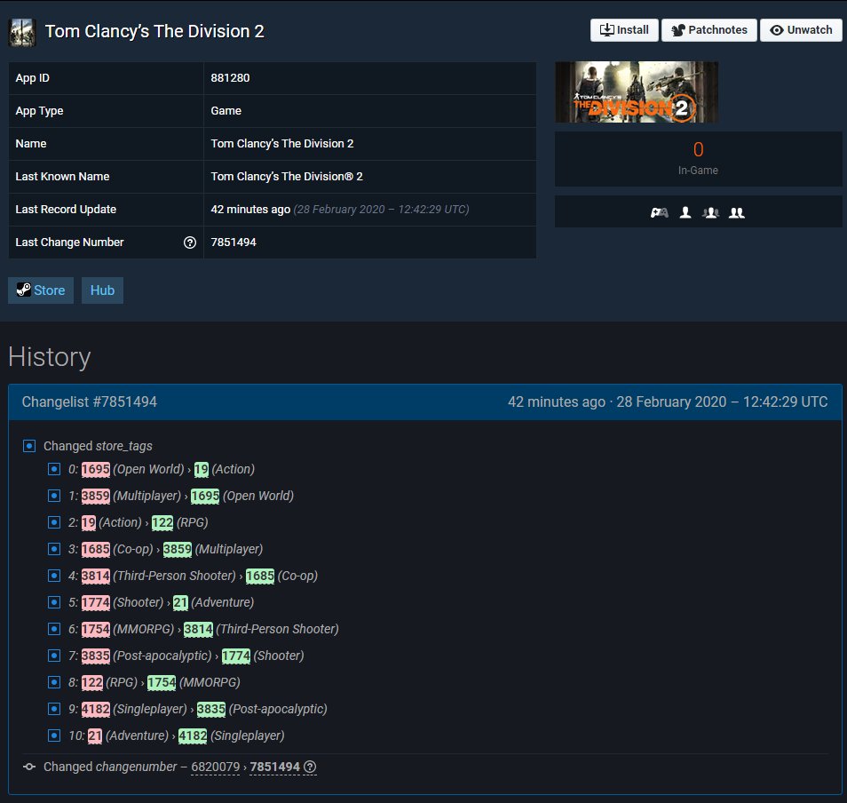
Task: Click red tag 4182 in row 9
Action: pos(96,709)
